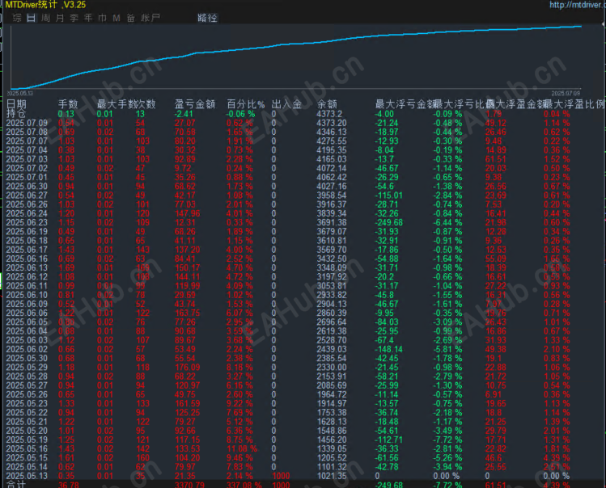Click the total percentage 337.08 %
Image resolution: width=606 pixels, height=488 pixels.
[x=244, y=484]
